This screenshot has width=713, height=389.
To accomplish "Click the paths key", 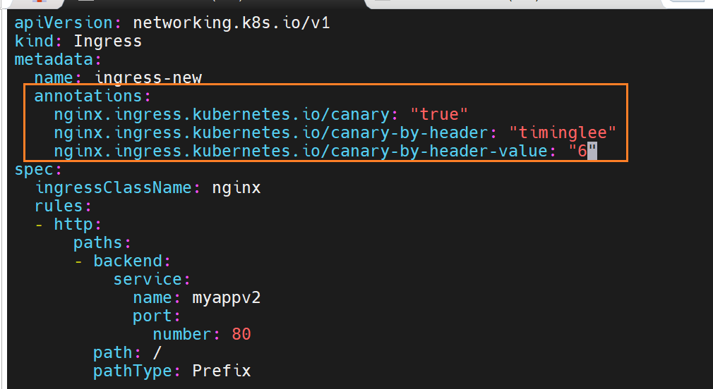I will pyautogui.click(x=98, y=243).
